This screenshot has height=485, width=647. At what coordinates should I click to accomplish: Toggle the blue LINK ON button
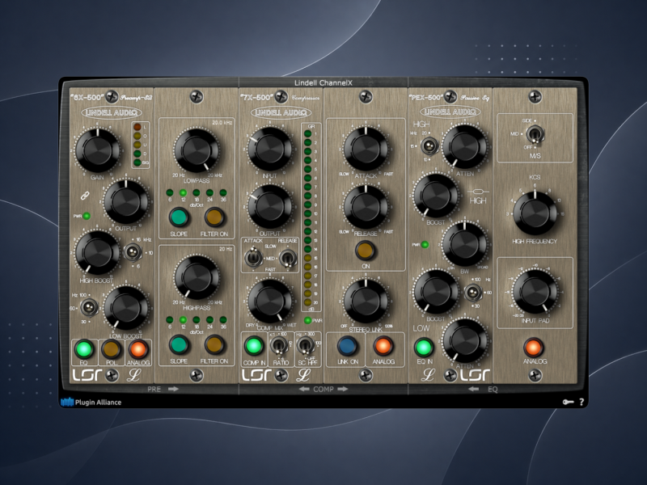348,346
